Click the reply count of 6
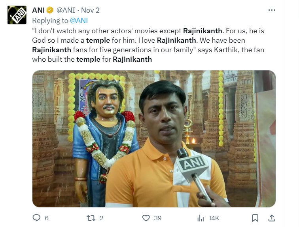Image resolution: width=299 pixels, height=227 pixels. (47, 218)
